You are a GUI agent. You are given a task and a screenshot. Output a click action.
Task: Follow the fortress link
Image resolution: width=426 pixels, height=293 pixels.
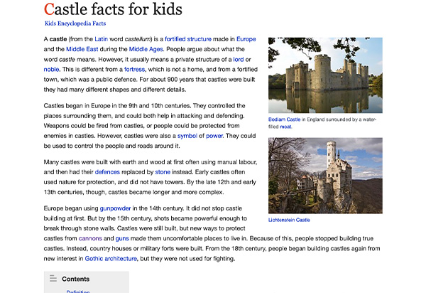click(134, 70)
